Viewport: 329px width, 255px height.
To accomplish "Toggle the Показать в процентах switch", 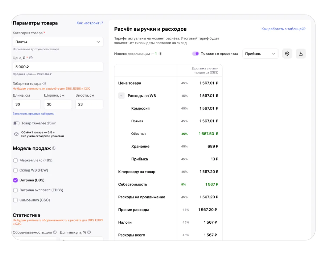I will tap(195, 54).
